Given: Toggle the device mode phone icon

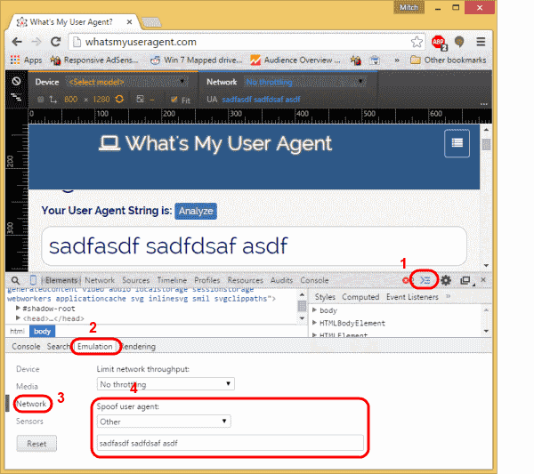Looking at the screenshot, I should click(x=33, y=280).
